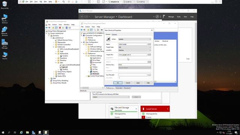Expand Sites node in Group Policy tree
This screenshot has height=135, width=240.
49,78
